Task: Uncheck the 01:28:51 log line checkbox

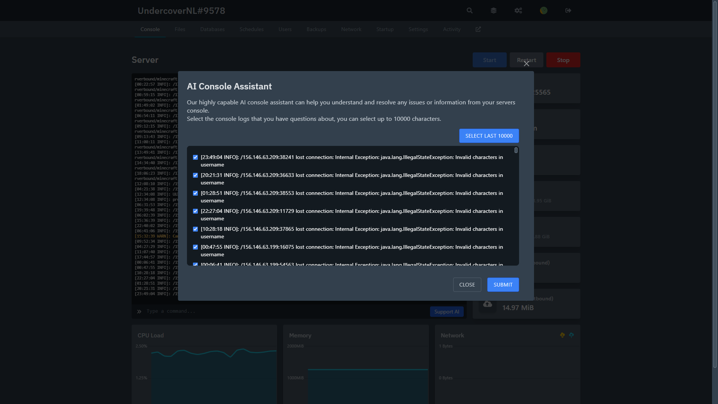Action: click(195, 193)
